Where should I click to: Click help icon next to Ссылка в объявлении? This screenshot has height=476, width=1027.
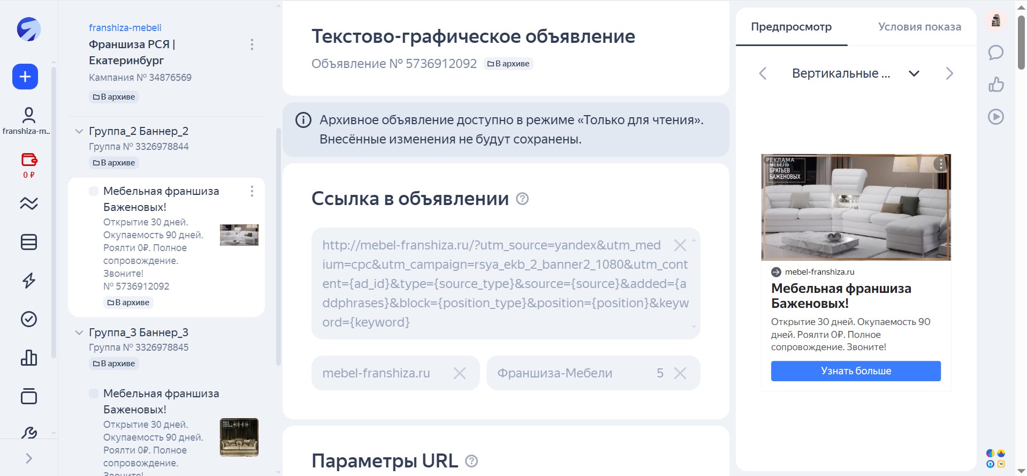click(522, 199)
